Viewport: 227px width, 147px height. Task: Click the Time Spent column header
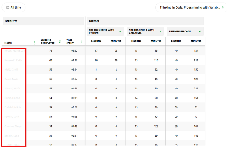pos(70,41)
